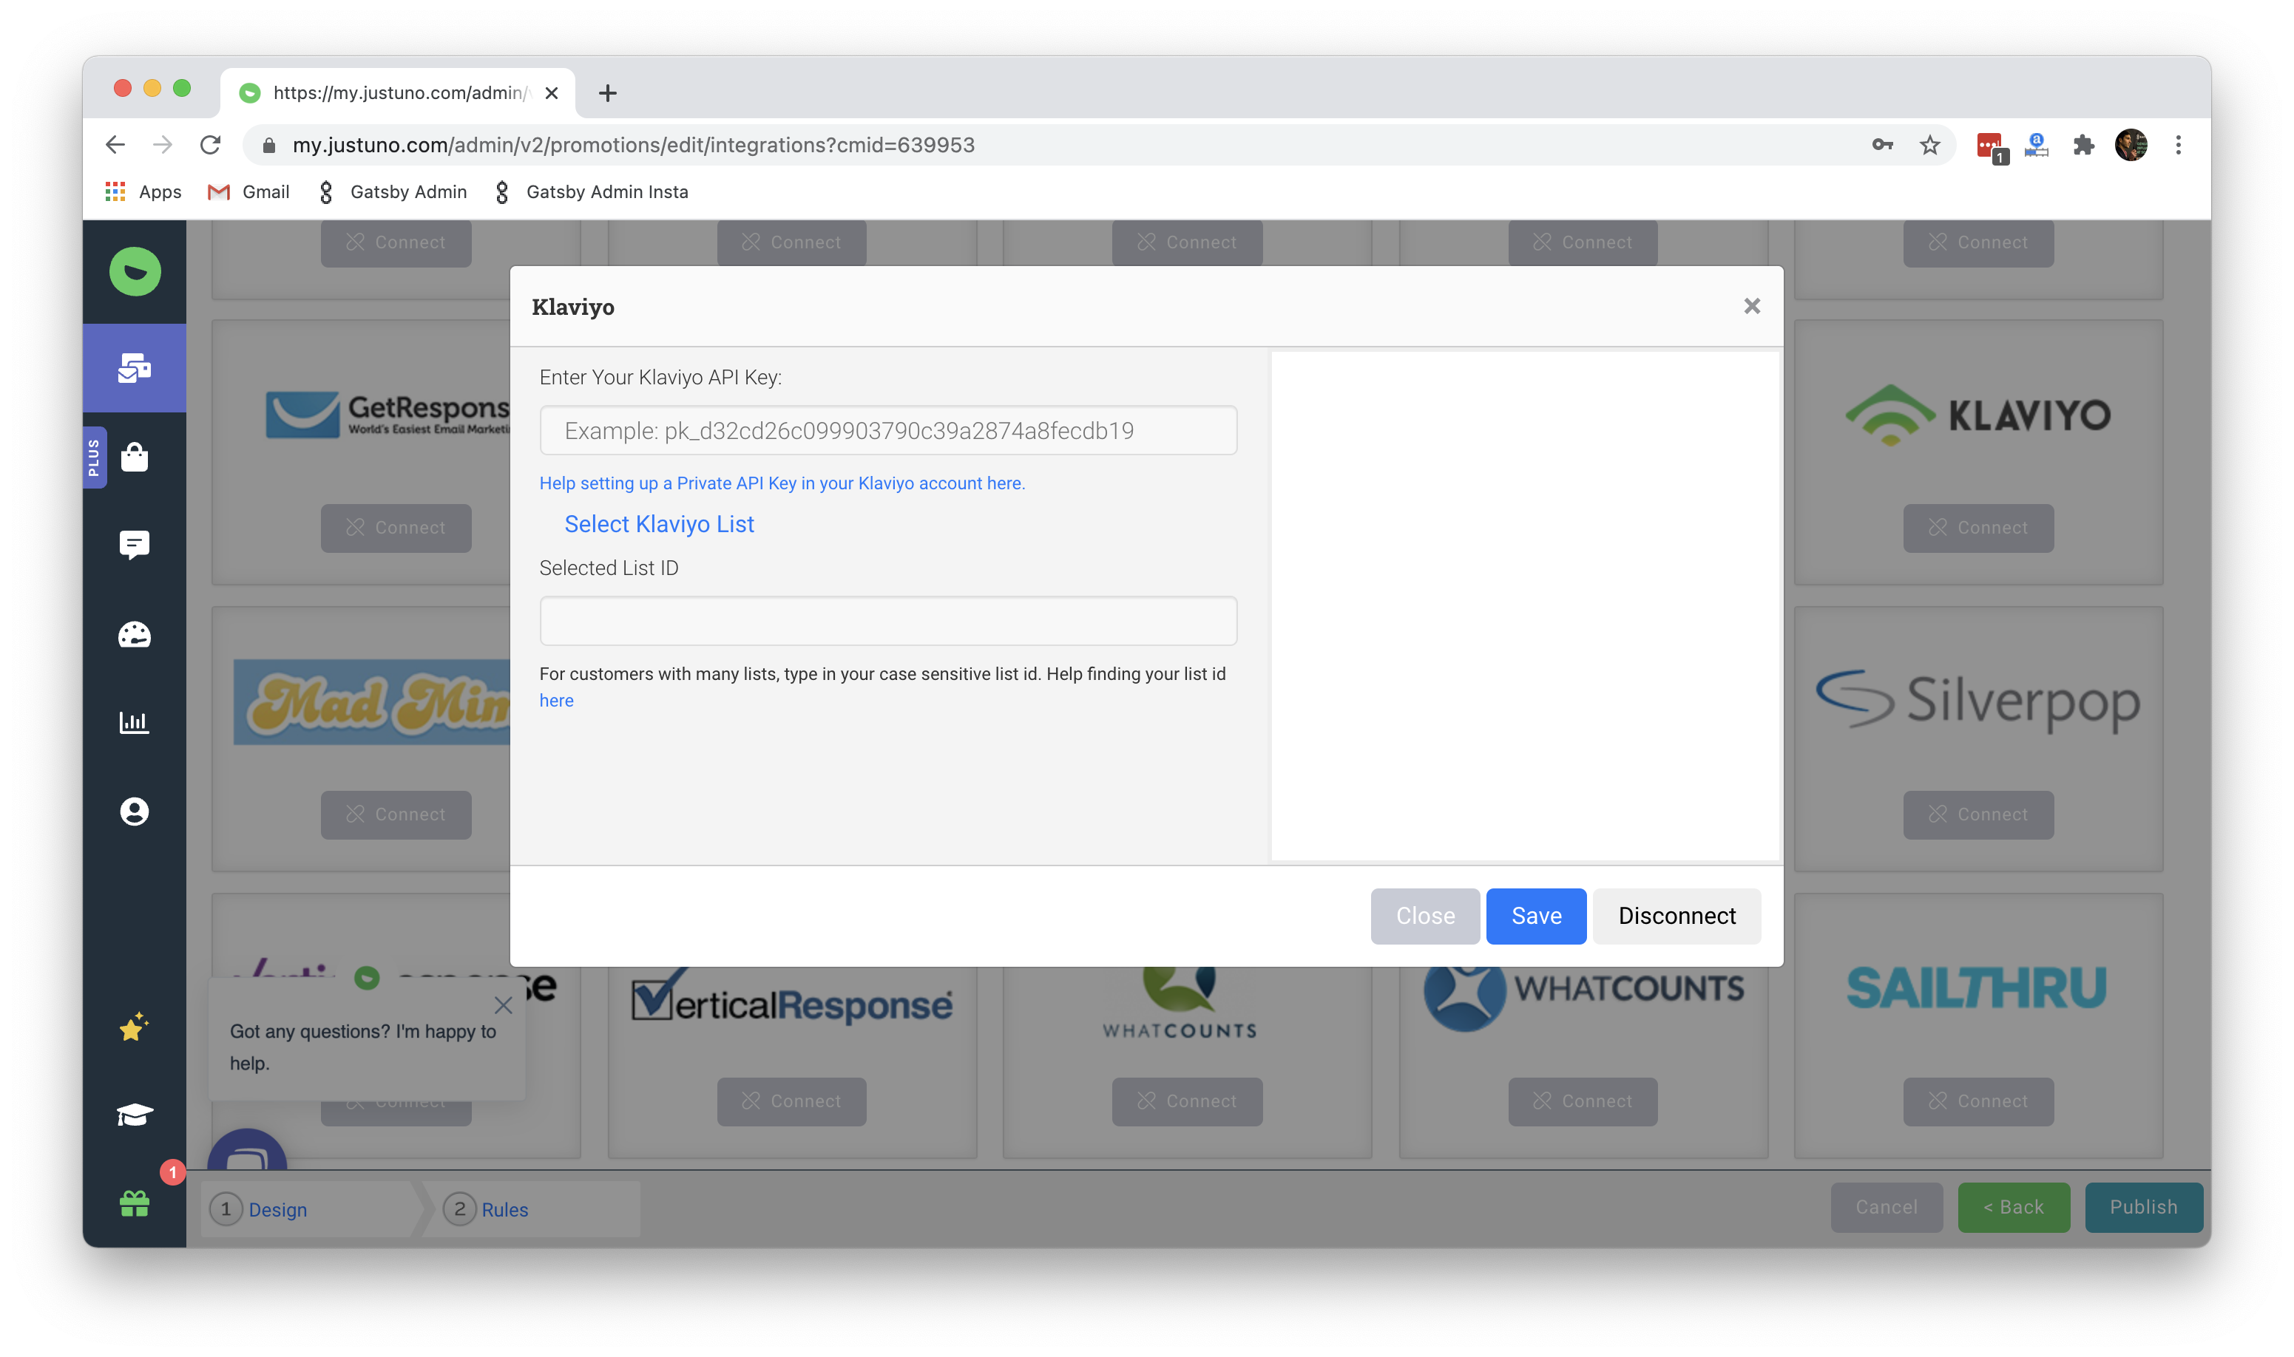Screen dimensions: 2294x1357
Task: Click Select Klaviyo List link
Action: pyautogui.click(x=659, y=524)
